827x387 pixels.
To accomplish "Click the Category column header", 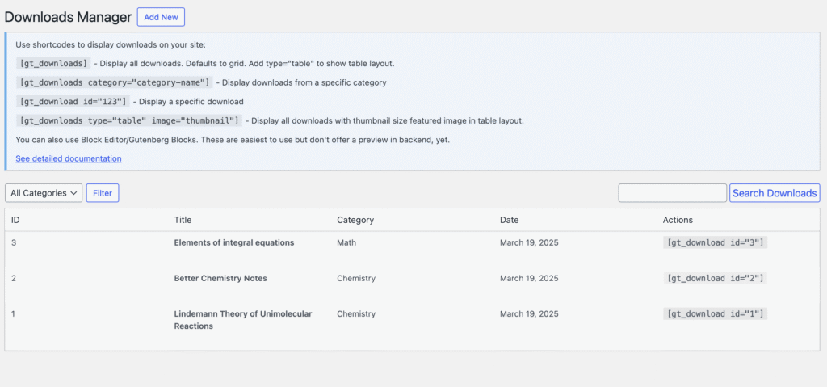I will (355, 220).
